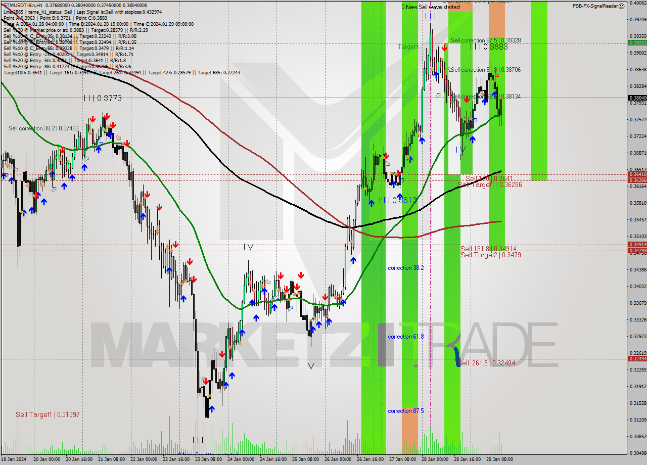This screenshot has width=647, height=465.
Task: Click '23 Jan 08:00' on time axis
Action: [x=209, y=459]
